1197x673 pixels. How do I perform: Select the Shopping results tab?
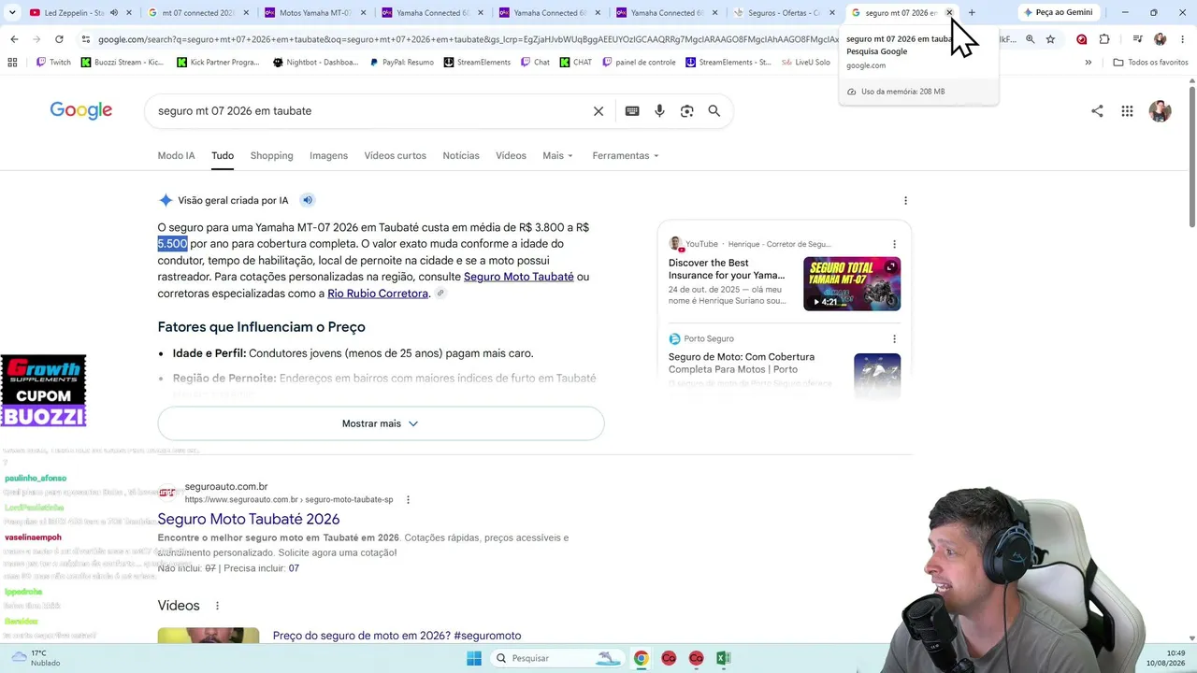[x=271, y=156]
